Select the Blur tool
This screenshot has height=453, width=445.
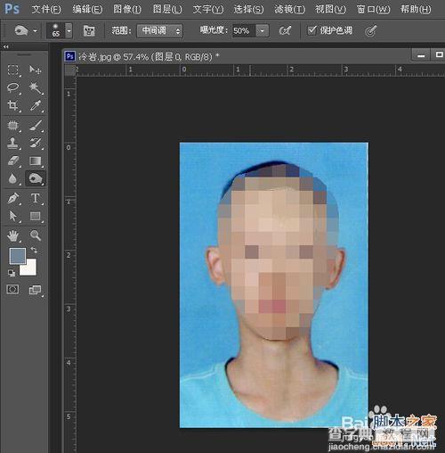(x=12, y=178)
